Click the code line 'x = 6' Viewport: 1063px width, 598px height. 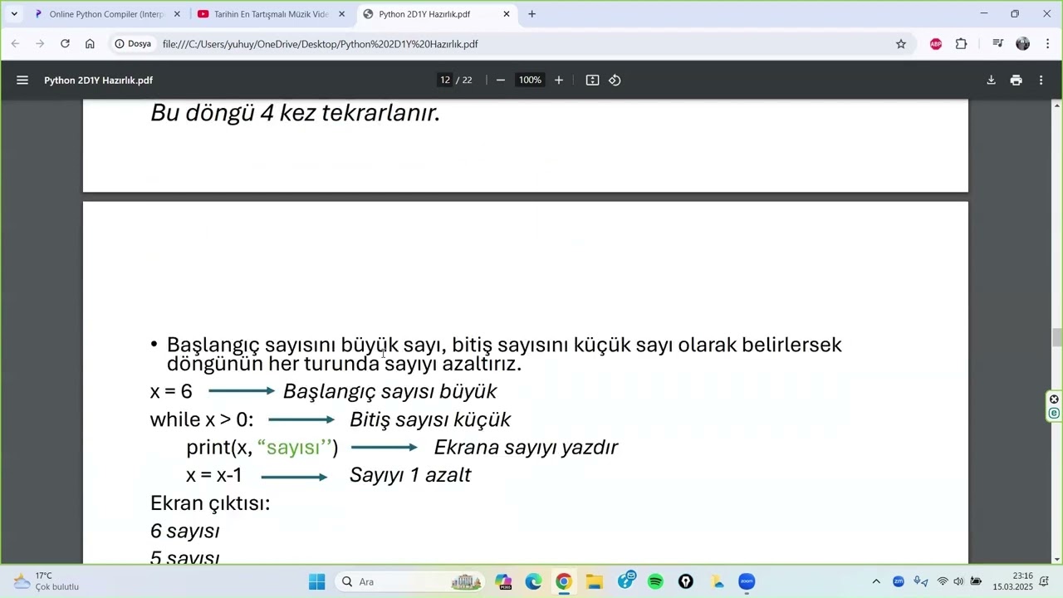(171, 391)
